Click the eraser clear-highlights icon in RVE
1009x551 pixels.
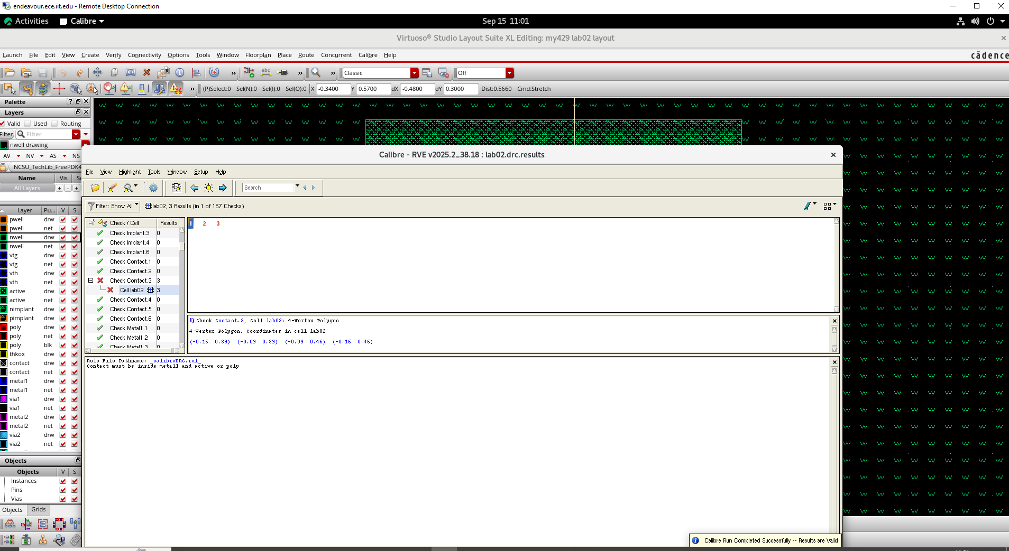coord(112,188)
